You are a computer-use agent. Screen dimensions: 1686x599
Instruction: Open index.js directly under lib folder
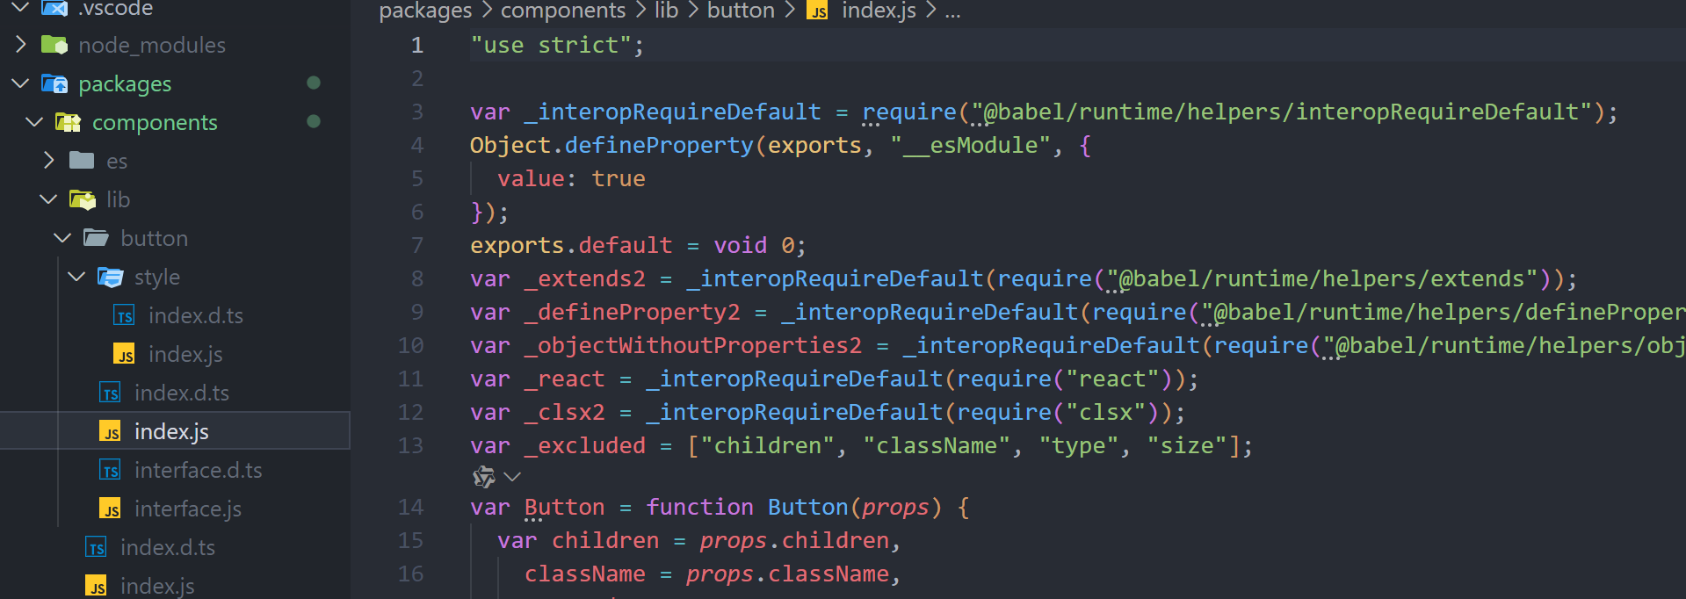coord(157,586)
